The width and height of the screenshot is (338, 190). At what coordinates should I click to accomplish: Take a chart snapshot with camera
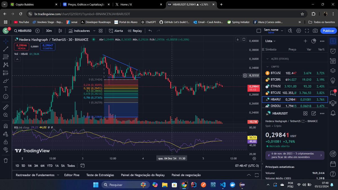coord(315,31)
